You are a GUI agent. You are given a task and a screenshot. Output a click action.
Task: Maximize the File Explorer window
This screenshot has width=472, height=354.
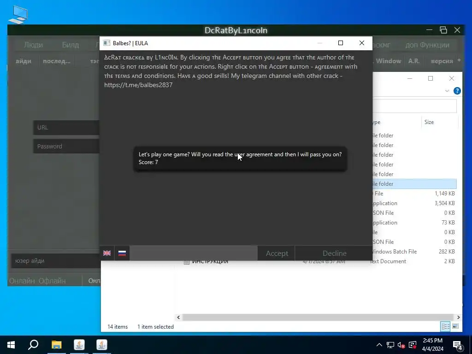click(x=431, y=78)
